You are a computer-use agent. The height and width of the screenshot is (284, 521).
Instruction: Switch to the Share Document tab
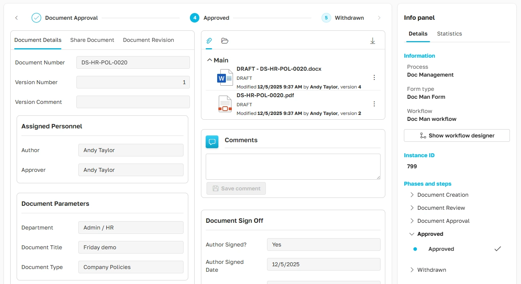pyautogui.click(x=92, y=40)
